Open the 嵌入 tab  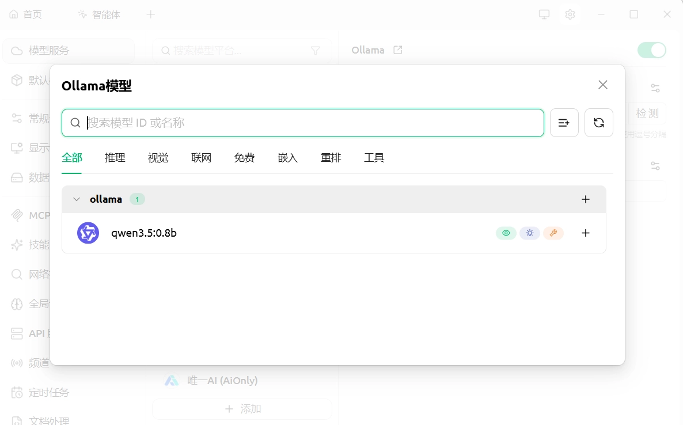coord(287,158)
